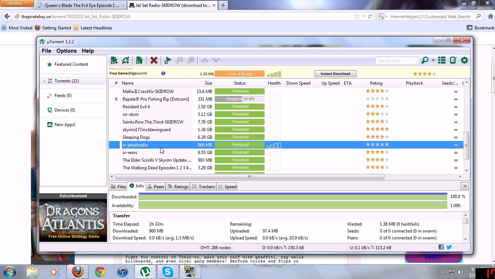
Task: Switch to the Files tab
Action: pyautogui.click(x=118, y=186)
